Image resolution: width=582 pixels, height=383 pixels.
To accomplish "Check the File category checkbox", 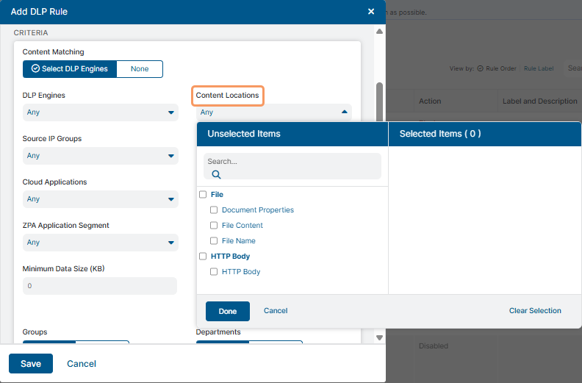I will [203, 195].
